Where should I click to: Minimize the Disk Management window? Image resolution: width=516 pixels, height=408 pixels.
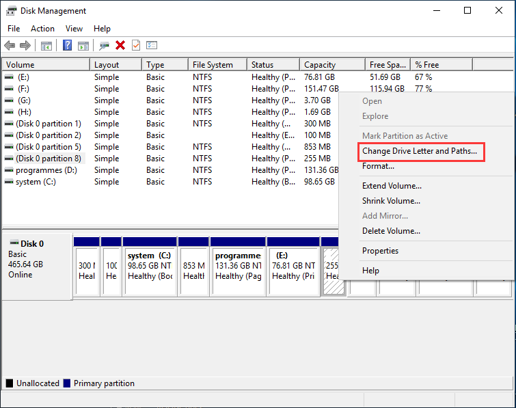point(437,10)
